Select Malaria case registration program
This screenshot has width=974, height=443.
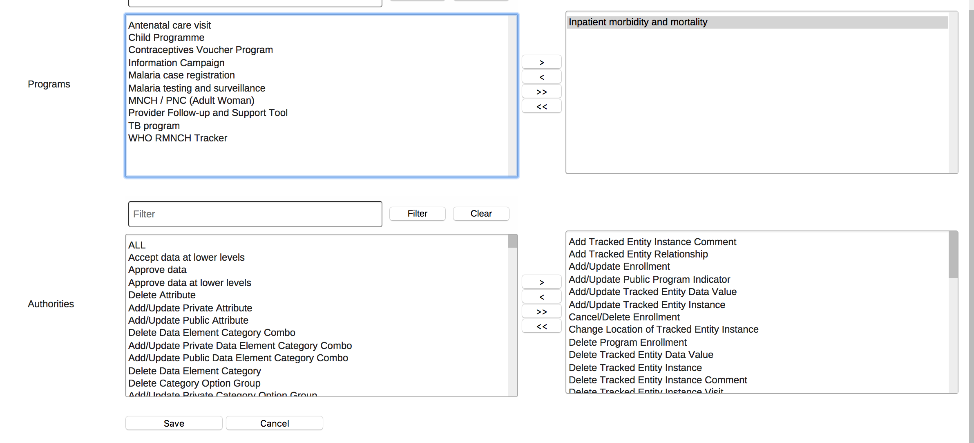pos(181,75)
